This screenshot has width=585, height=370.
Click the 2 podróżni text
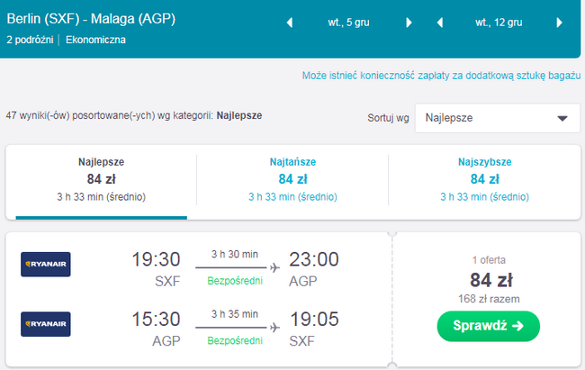[x=30, y=40]
